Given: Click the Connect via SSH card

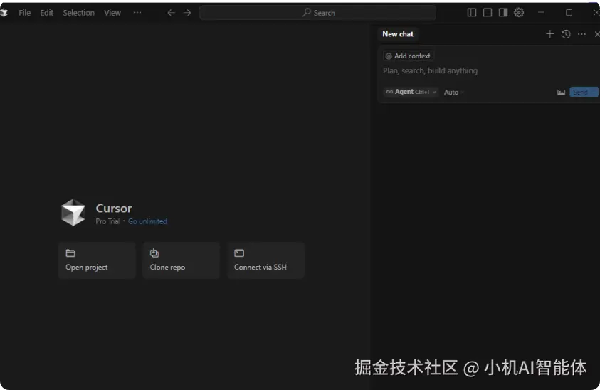Looking at the screenshot, I should click(266, 260).
